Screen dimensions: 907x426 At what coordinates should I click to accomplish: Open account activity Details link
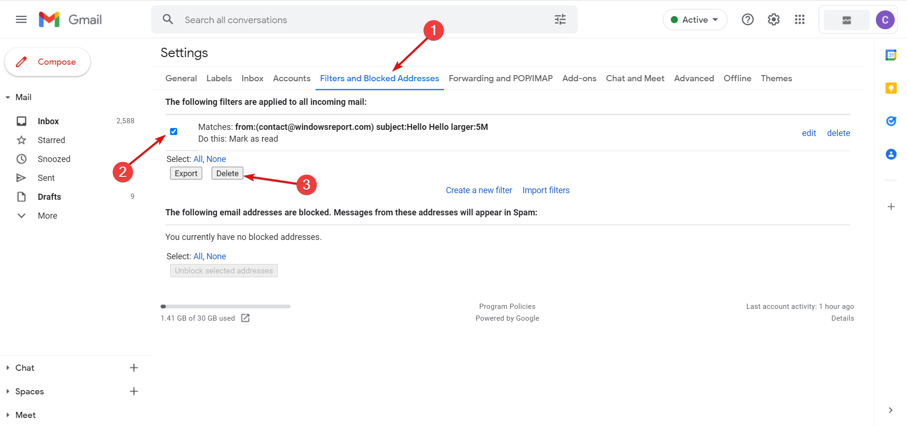tap(843, 318)
